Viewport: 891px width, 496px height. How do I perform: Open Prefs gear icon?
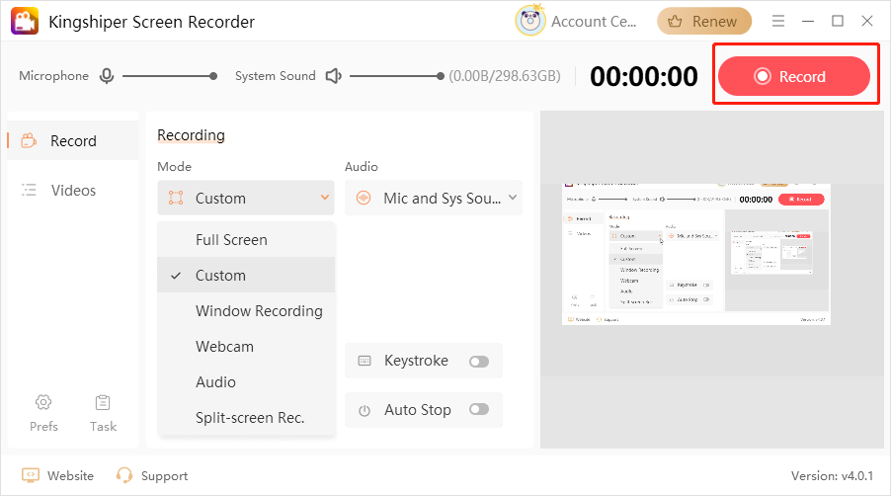[43, 402]
